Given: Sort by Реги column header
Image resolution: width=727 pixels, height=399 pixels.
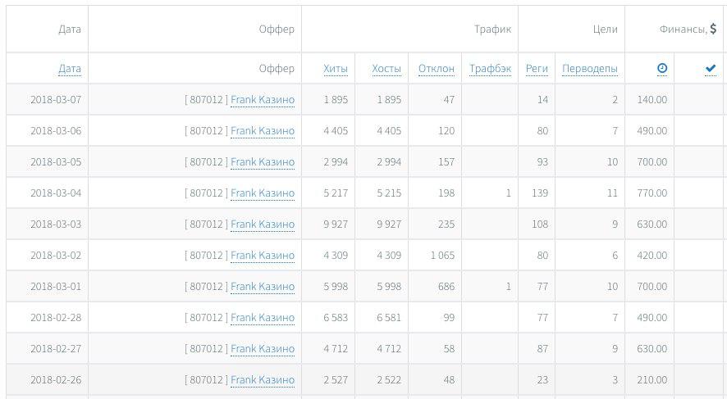Looking at the screenshot, I should pos(537,69).
